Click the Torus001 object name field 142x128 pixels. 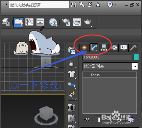107,57
